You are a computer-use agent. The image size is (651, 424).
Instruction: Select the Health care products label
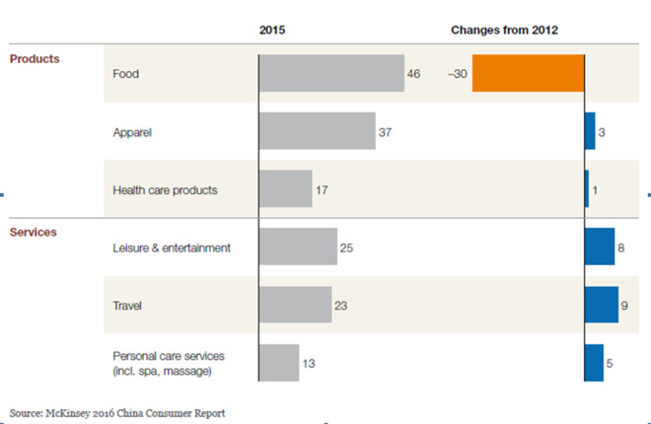coord(165,189)
